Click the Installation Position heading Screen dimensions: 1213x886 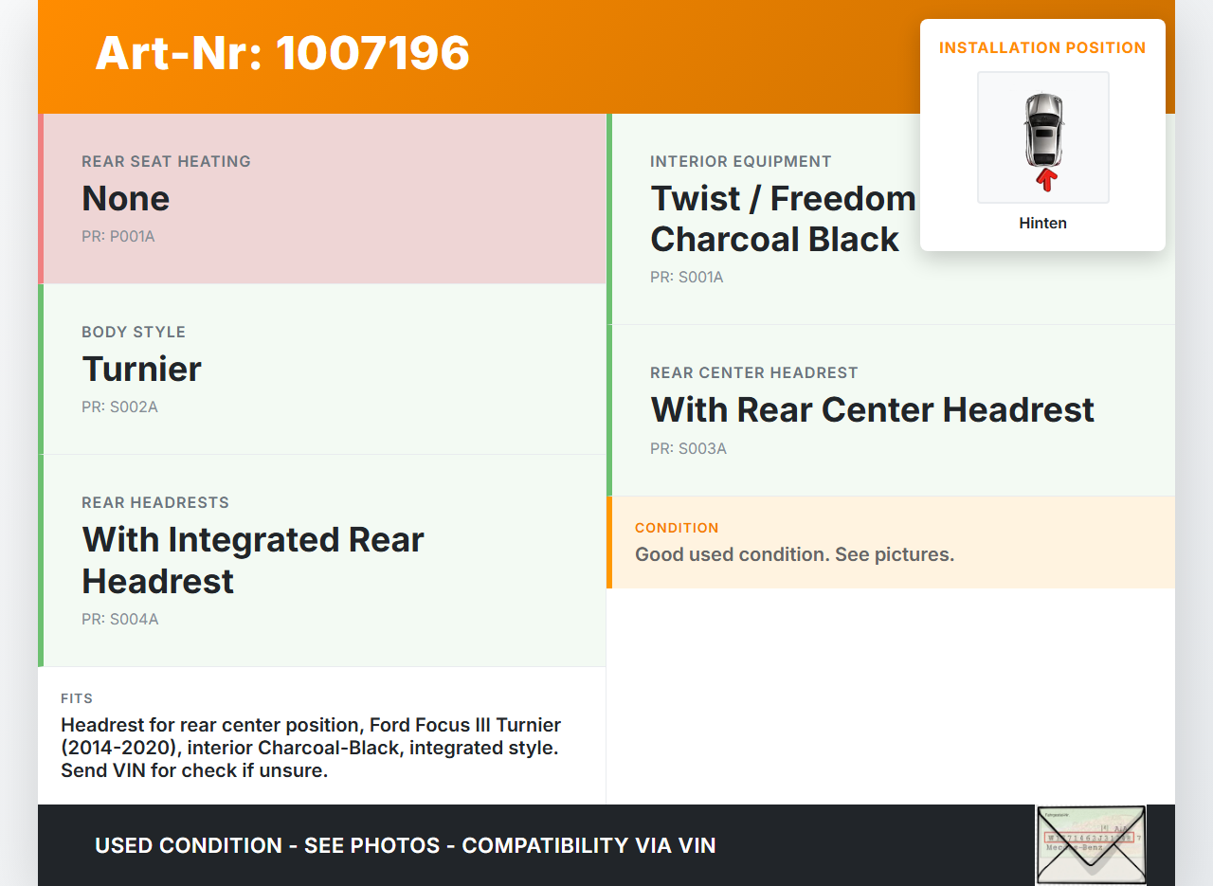pyautogui.click(x=1042, y=47)
